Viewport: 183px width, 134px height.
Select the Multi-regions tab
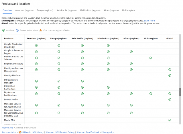click(x=129, y=10)
